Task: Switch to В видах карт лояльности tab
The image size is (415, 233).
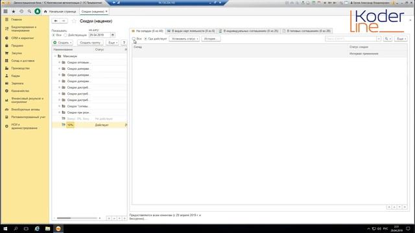Action: coord(191,31)
